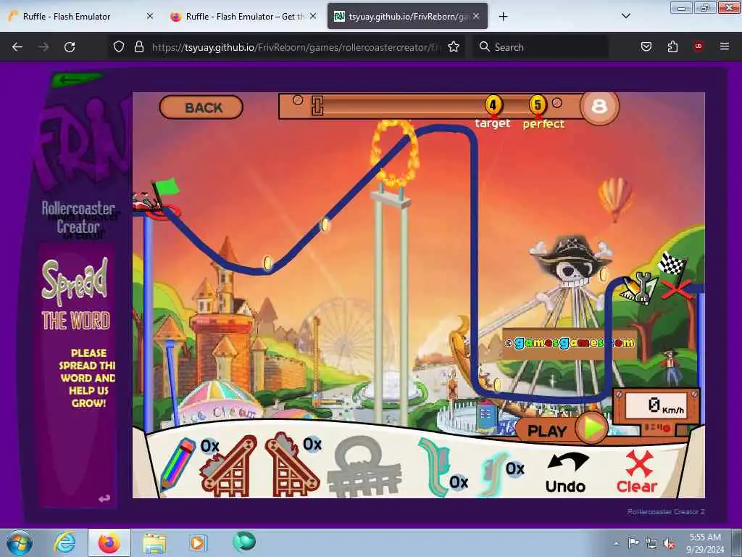This screenshot has height=557, width=742.
Task: Click the round level number 8 badge
Action: pos(599,107)
